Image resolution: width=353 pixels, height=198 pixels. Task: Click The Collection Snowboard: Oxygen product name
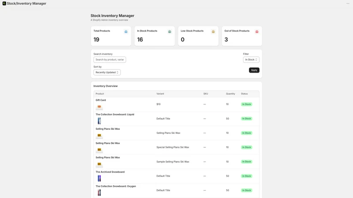click(x=116, y=186)
